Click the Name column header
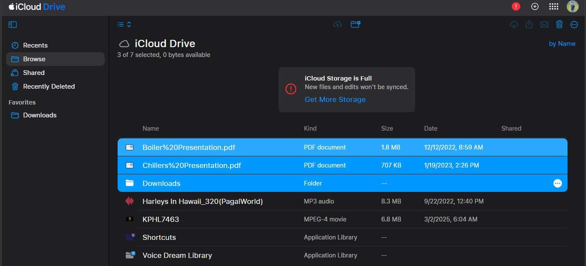 (151, 129)
